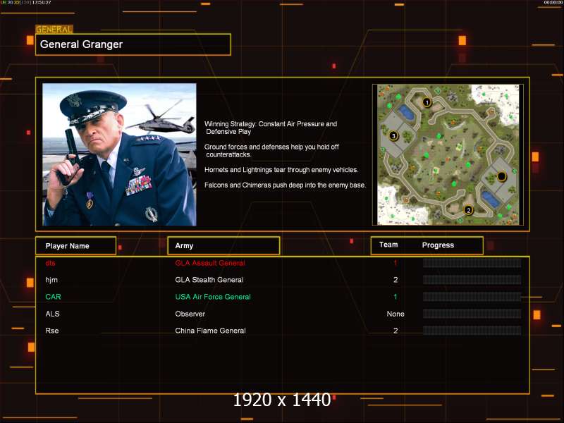Click team value None for ALS
Viewport: 564px width, 423px height.
click(396, 314)
